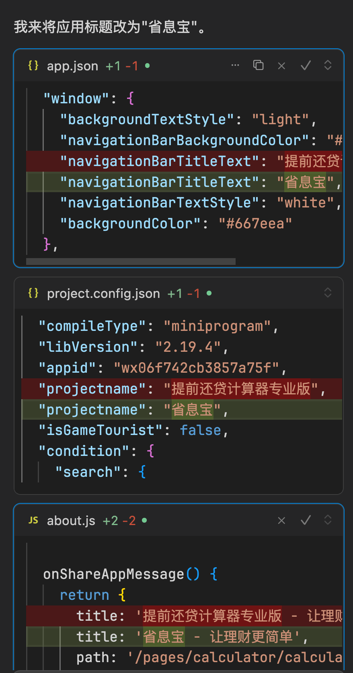Open the about.js file name link
Screen dimensions: 353x673
(71, 521)
